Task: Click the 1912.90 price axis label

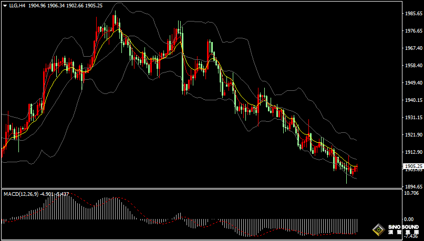Action: pos(412,152)
